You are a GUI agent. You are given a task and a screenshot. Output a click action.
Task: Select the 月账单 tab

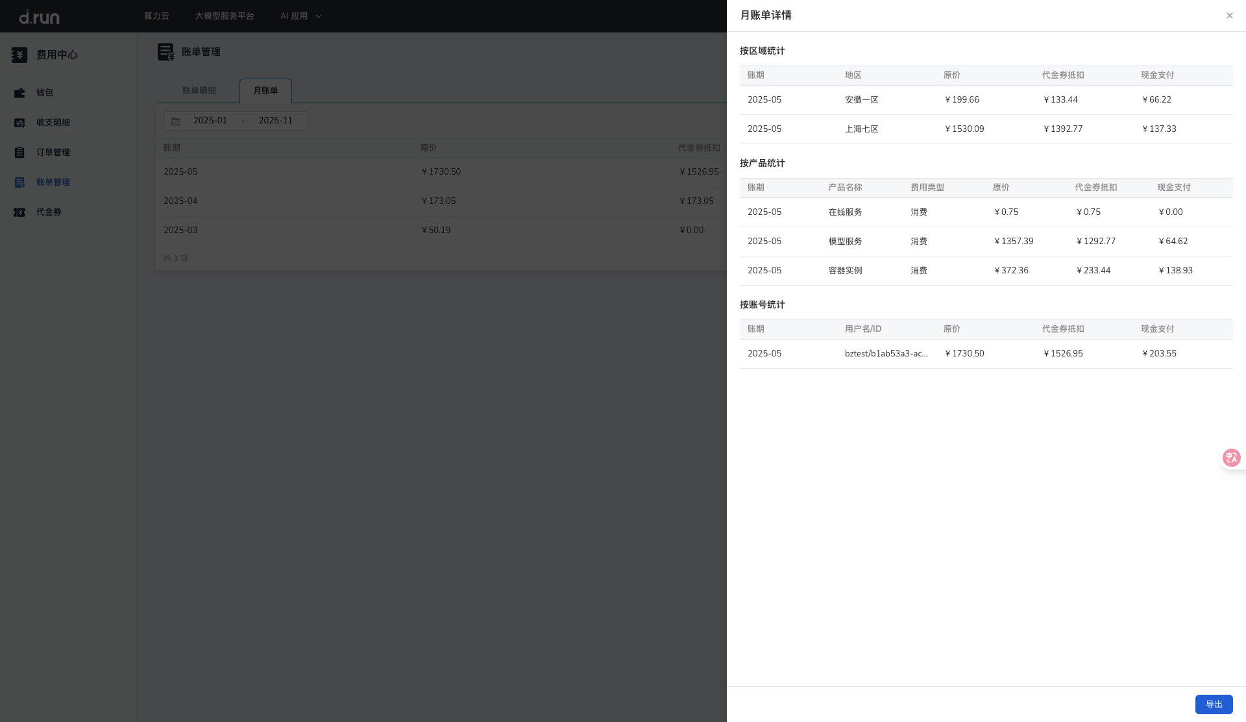tap(265, 91)
